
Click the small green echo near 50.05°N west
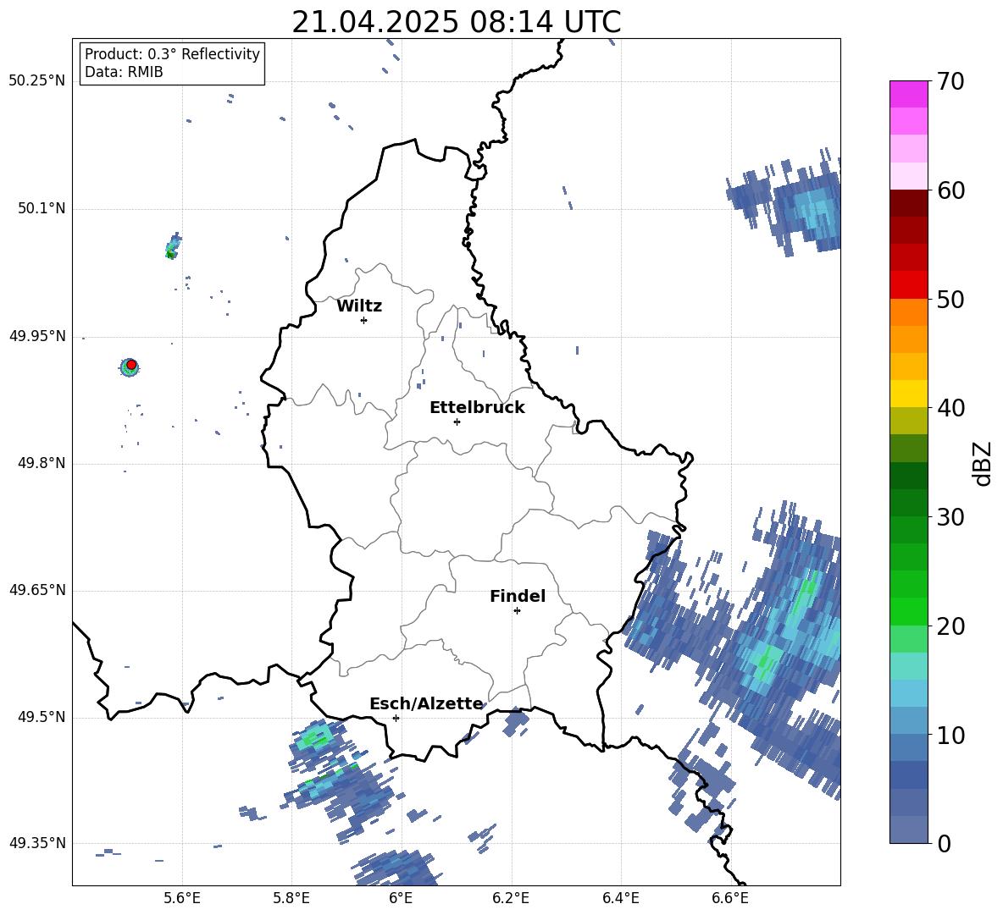172,246
